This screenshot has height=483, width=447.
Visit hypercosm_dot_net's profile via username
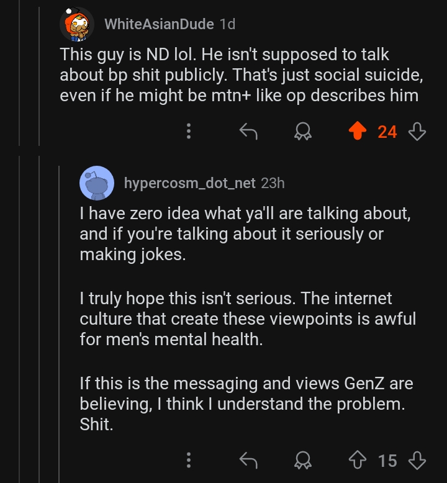point(189,183)
